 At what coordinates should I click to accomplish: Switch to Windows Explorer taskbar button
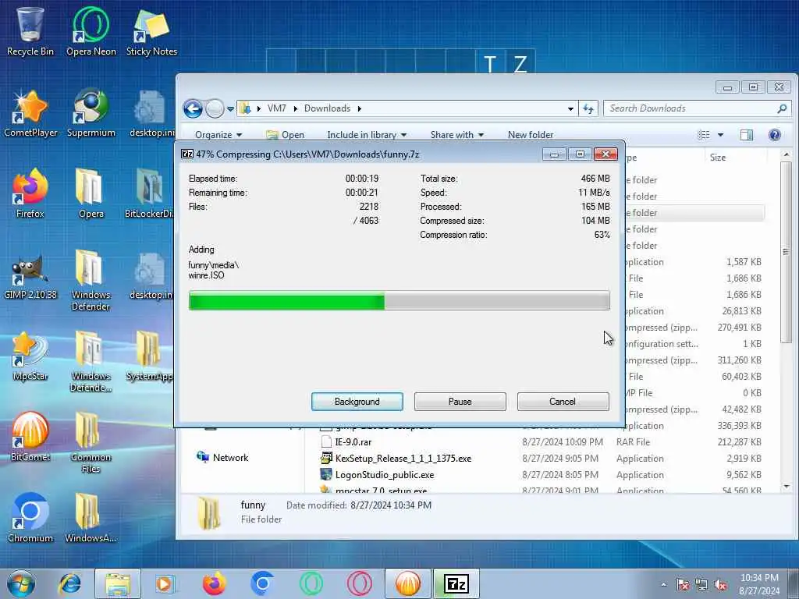[x=118, y=583]
